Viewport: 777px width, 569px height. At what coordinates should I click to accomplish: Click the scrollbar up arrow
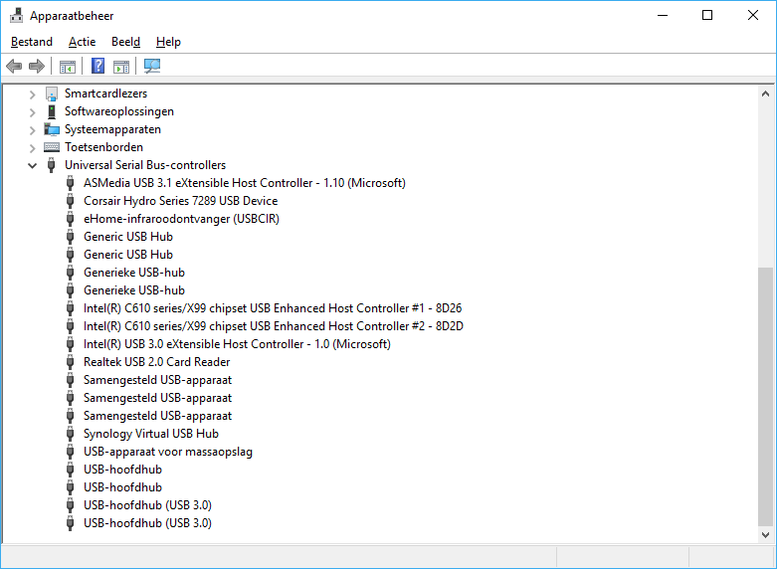(x=766, y=94)
